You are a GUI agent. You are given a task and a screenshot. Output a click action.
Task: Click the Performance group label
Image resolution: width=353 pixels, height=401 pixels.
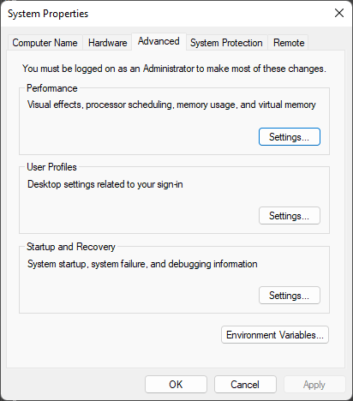coord(52,88)
